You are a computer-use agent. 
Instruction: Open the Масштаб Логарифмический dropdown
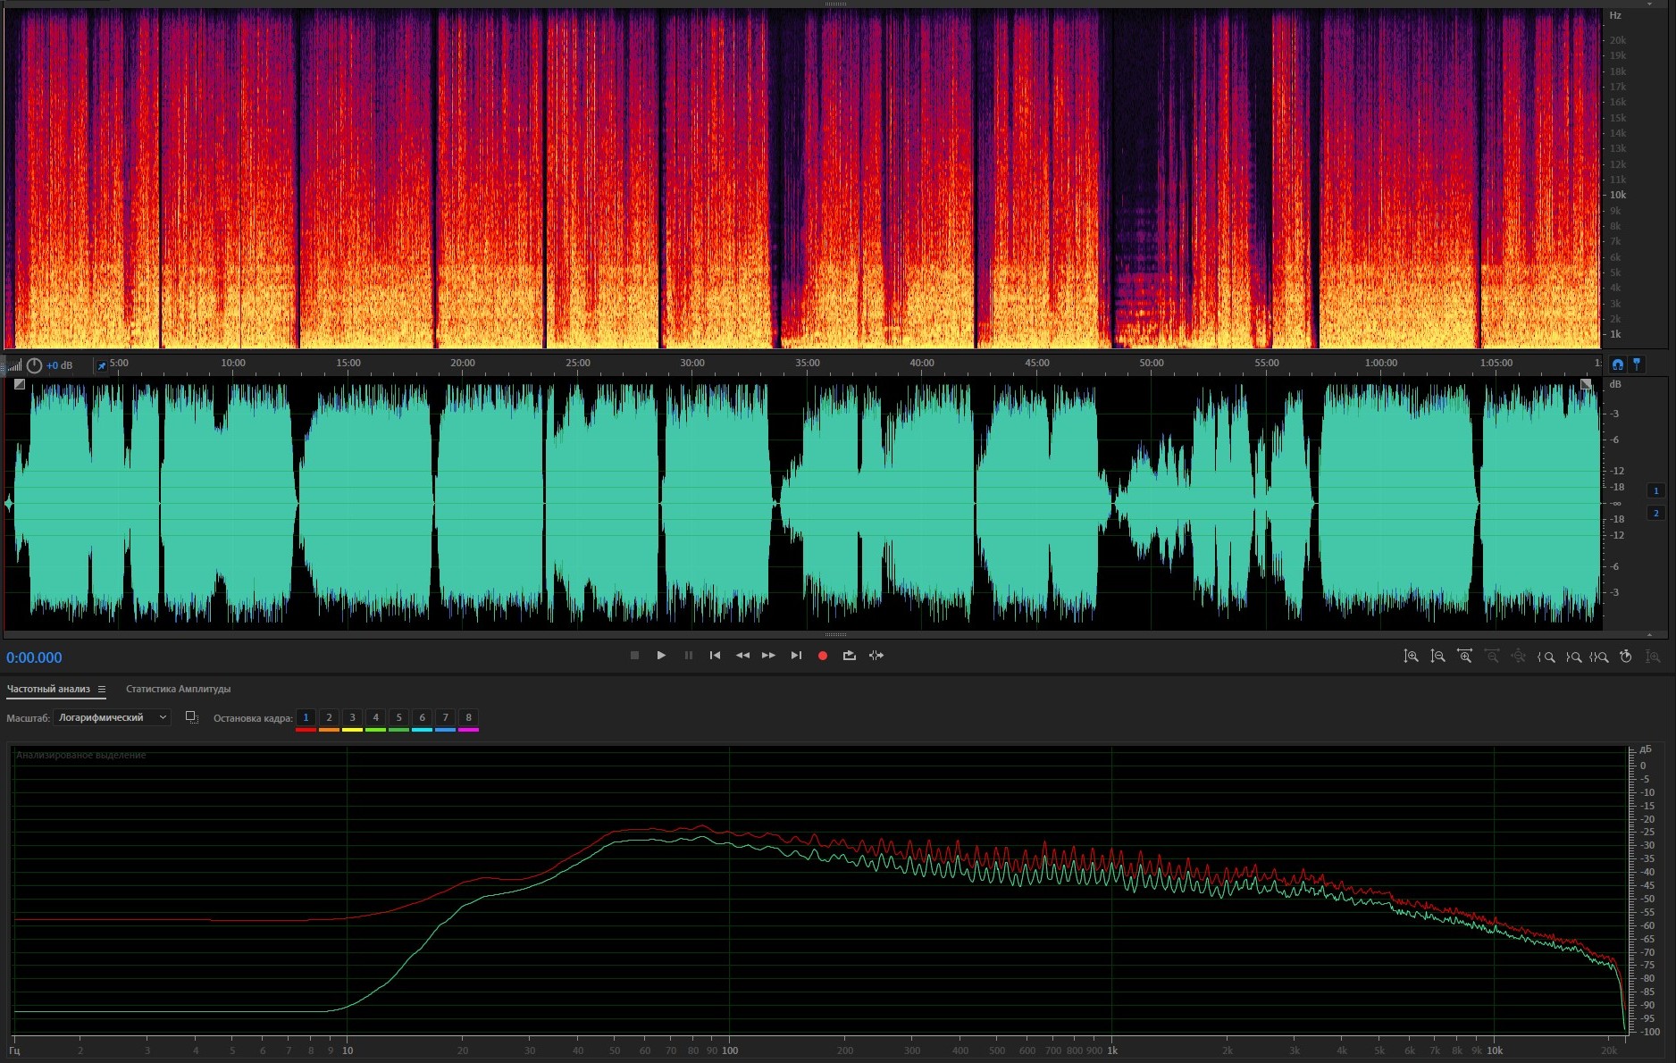[x=112, y=717]
